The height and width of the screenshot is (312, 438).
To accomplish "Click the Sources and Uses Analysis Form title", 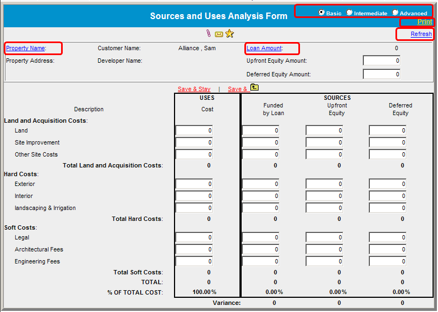I will click(x=219, y=16).
